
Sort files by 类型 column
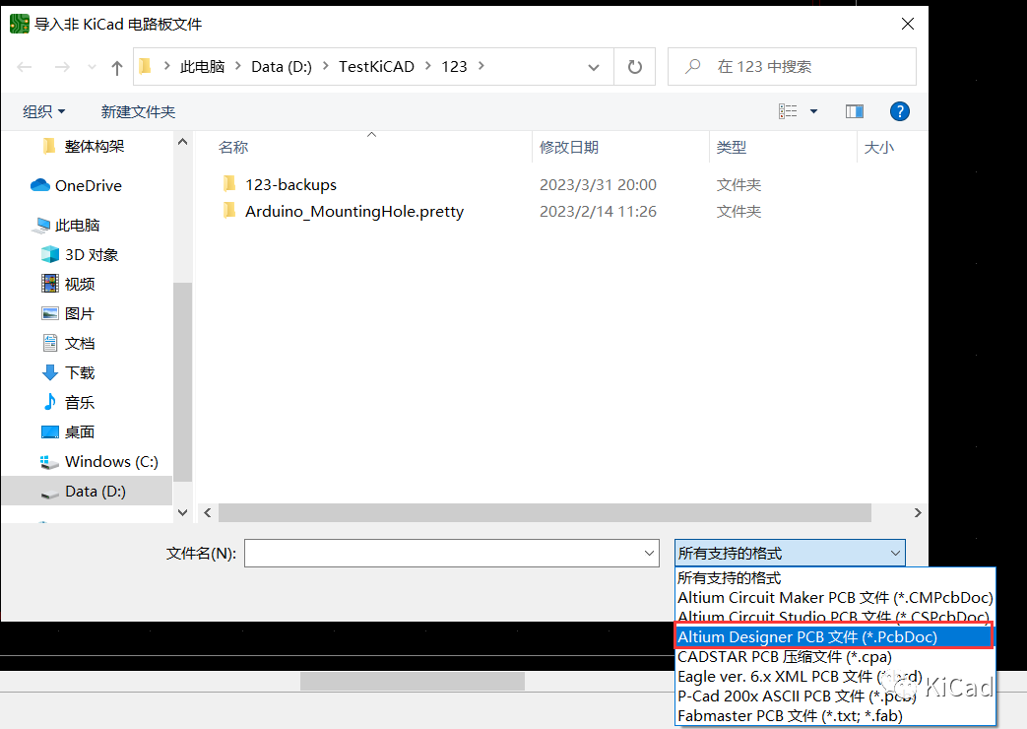pos(732,148)
